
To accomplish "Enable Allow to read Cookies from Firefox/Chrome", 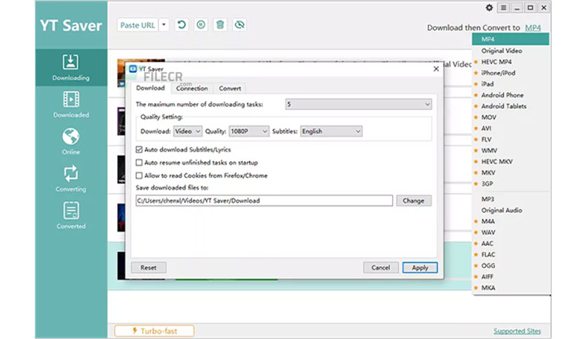I will (x=139, y=175).
